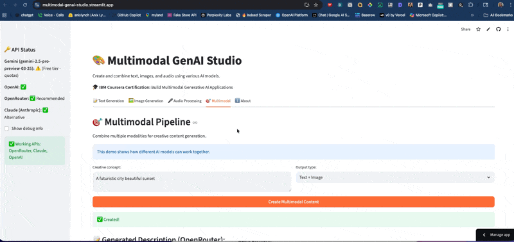Open site information icon in address bar
Image resolution: width=514 pixels, height=242 pixels.
37,5
